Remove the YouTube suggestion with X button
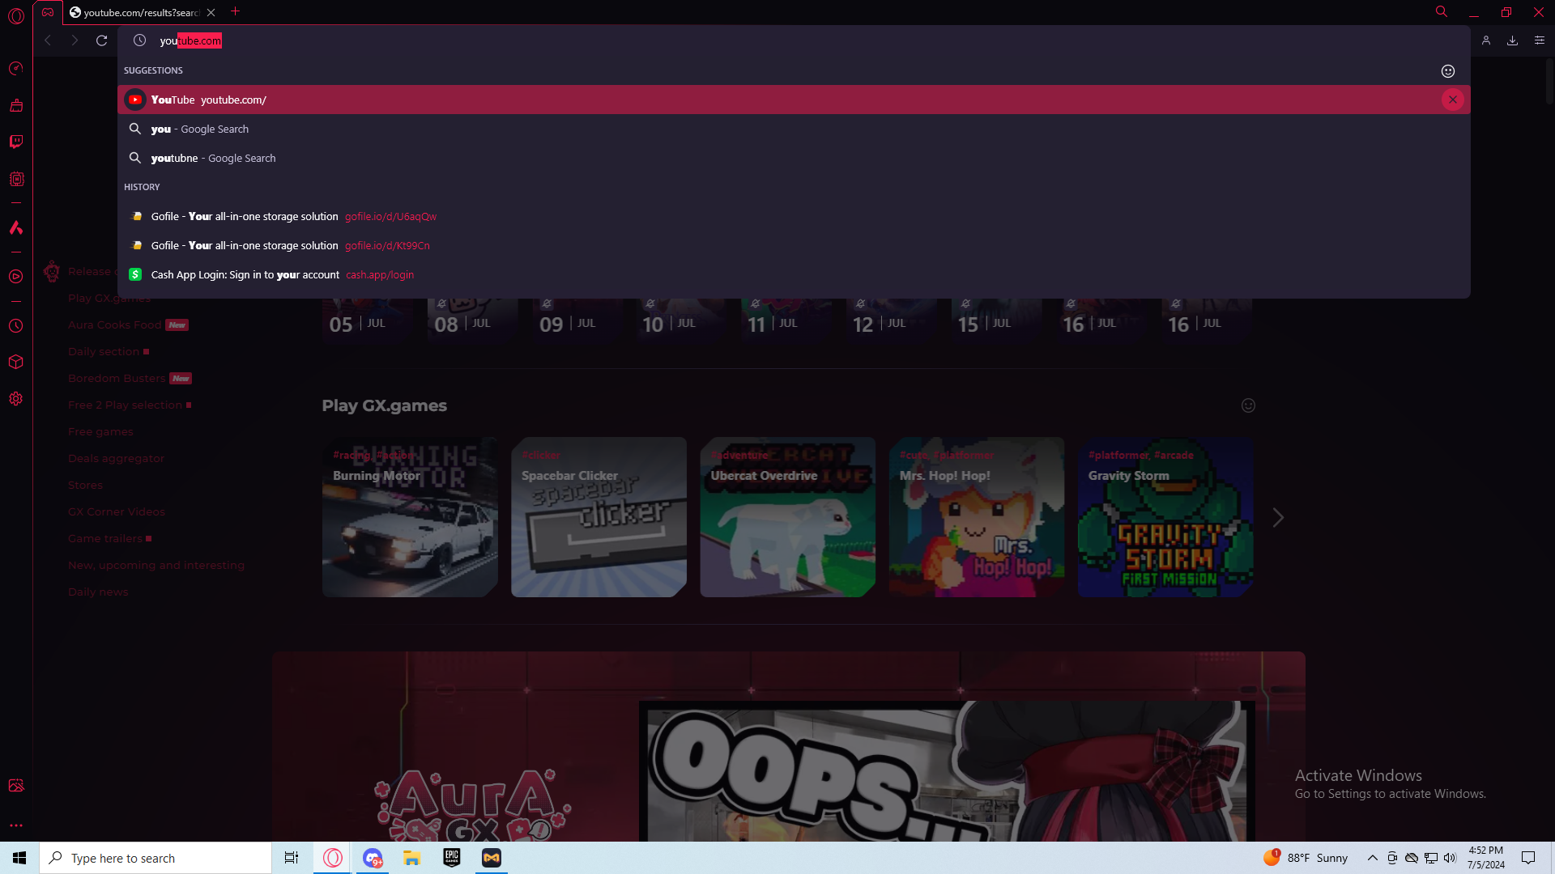The width and height of the screenshot is (1555, 874). click(1452, 100)
